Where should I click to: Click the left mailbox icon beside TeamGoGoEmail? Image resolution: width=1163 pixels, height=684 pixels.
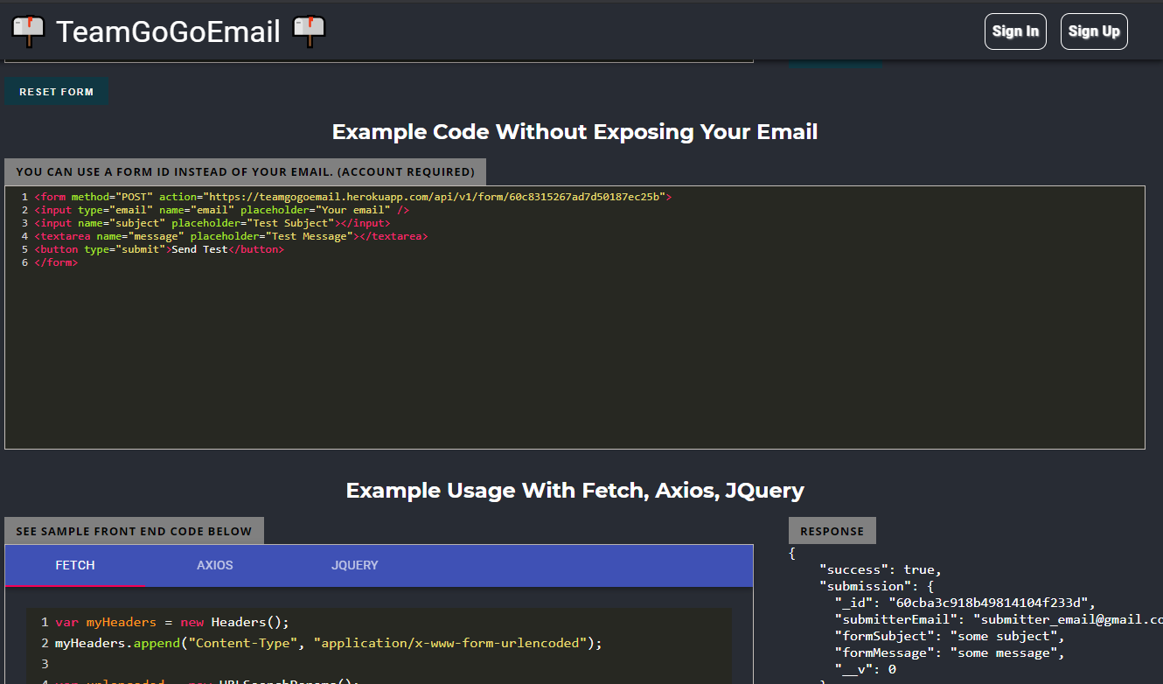tap(28, 31)
